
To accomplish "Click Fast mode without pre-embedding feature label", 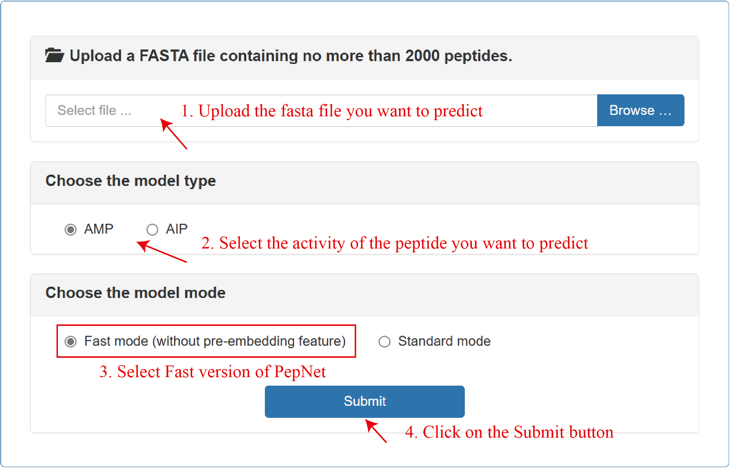I will pos(215,341).
